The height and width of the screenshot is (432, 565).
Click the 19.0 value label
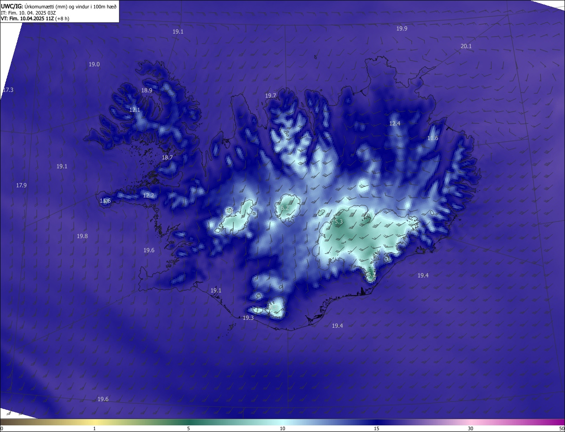click(x=94, y=64)
